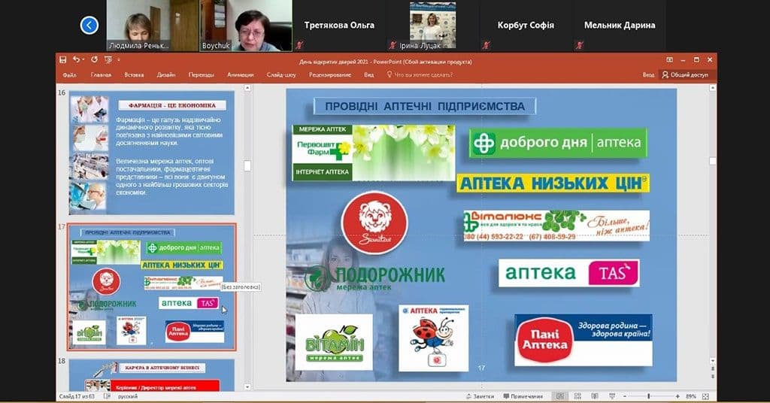
Task: Start slideshow from status bar icon
Action: click(612, 396)
